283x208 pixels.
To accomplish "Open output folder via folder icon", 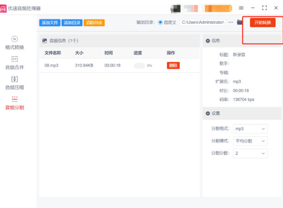I will click(240, 22).
